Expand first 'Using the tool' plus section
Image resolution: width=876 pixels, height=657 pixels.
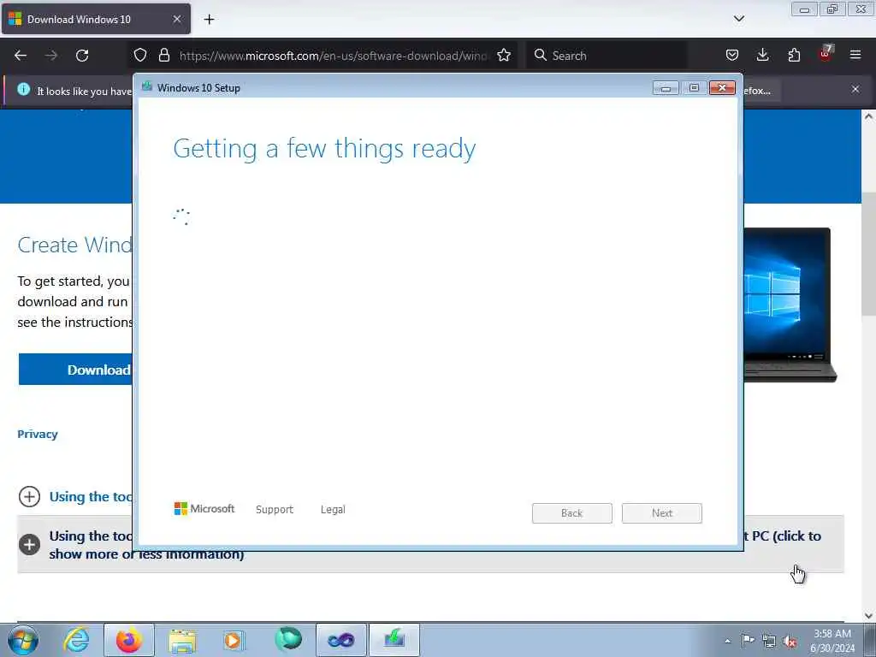pos(29,497)
